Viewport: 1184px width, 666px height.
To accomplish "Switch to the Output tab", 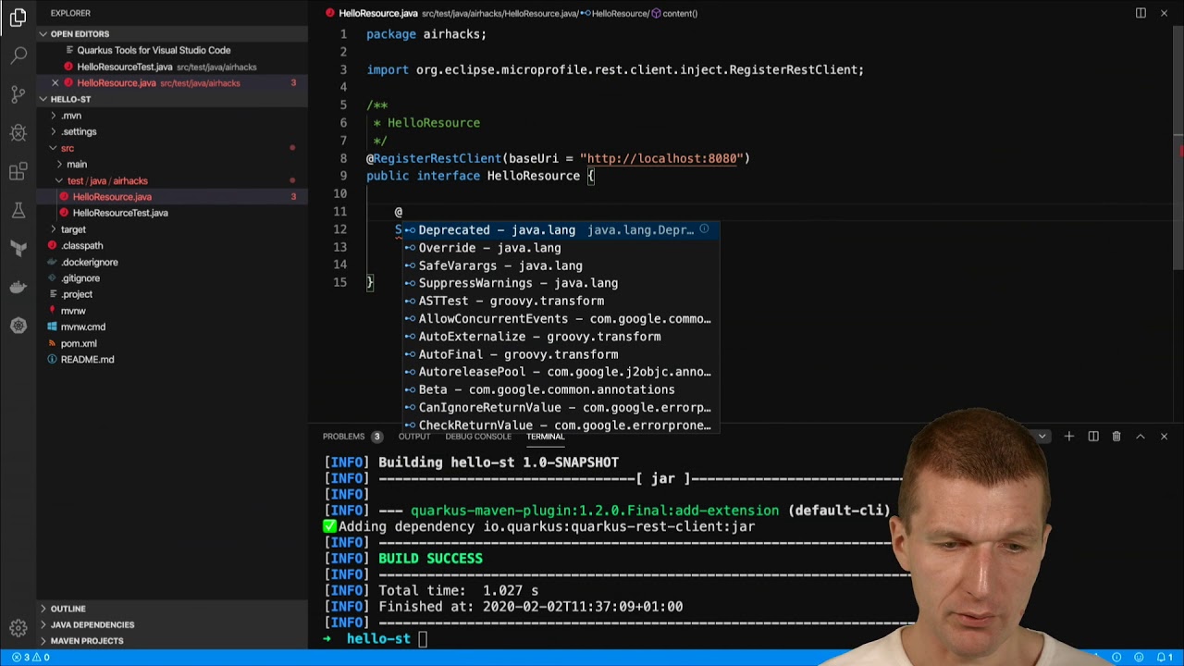I will (414, 437).
